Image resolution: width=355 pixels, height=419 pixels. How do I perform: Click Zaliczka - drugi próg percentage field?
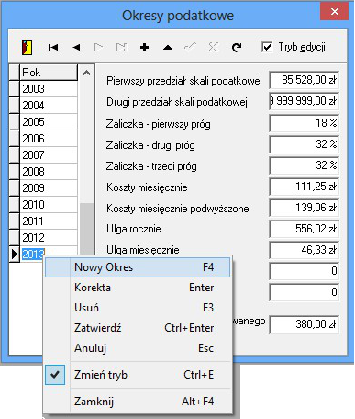[x=305, y=144]
